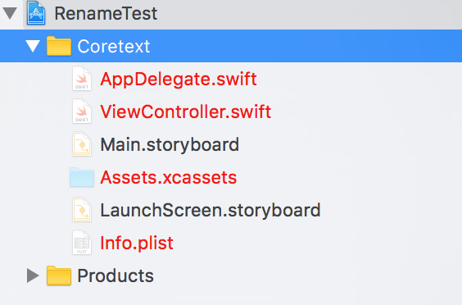462x305 pixels.
Task: Click the AppDelegate.swift Swift file icon
Action: coord(82,79)
